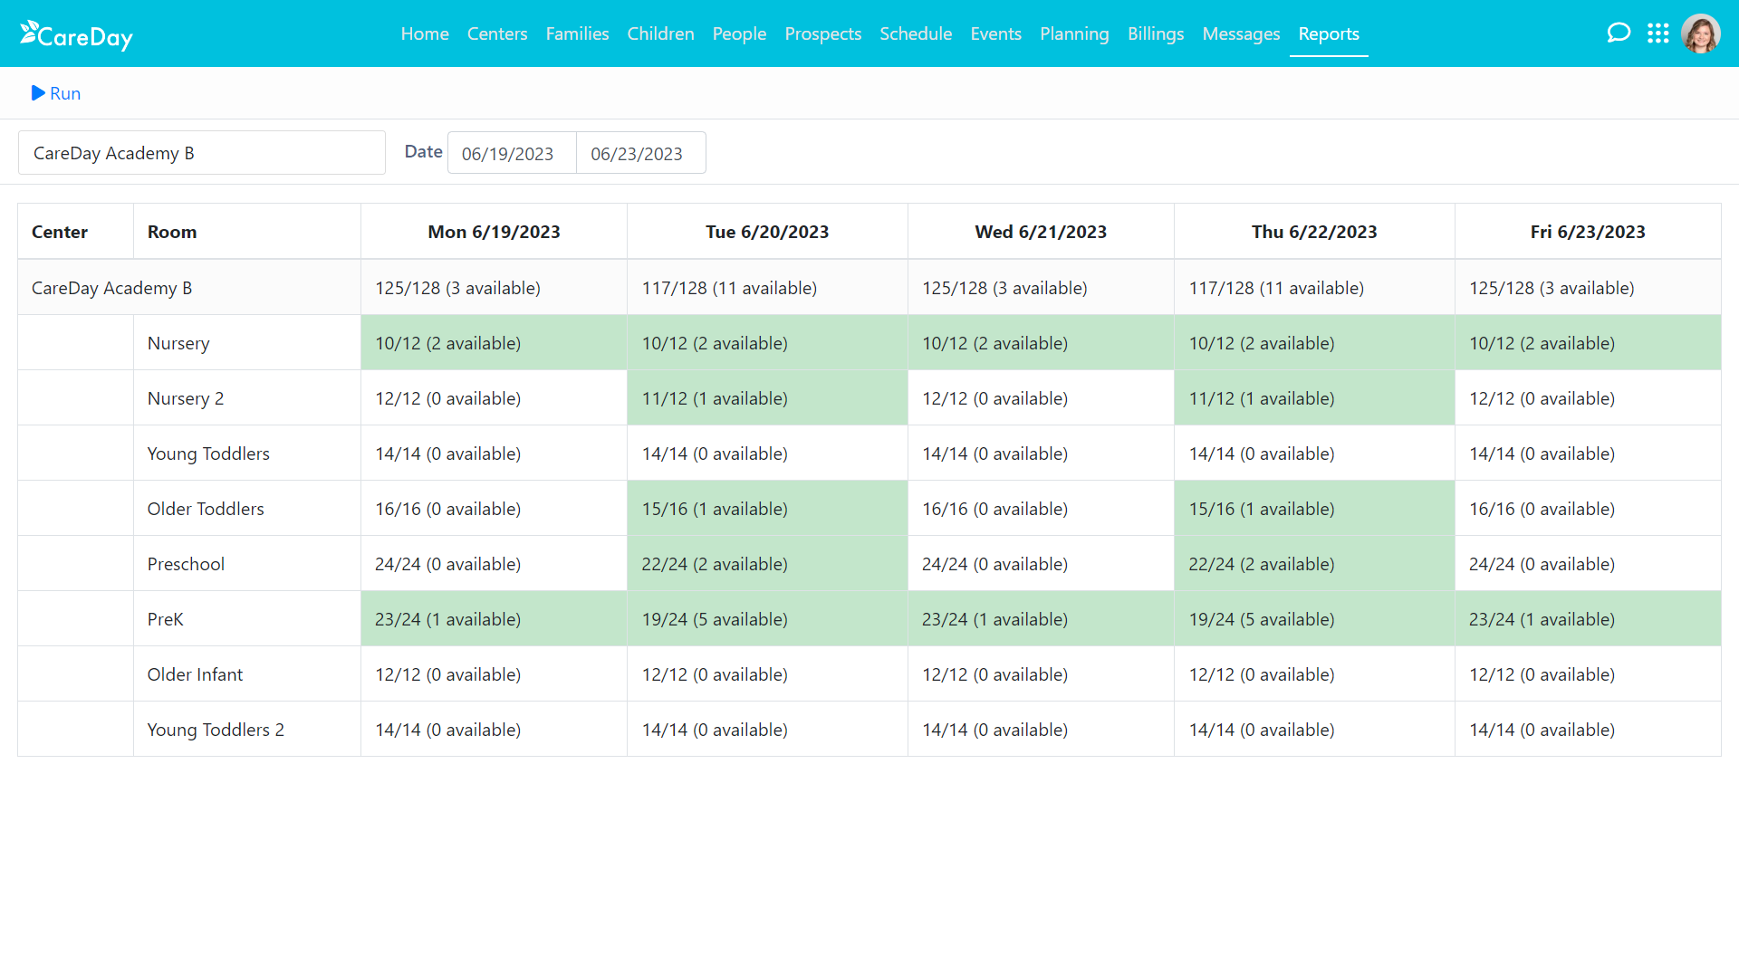
Task: Go to the Home page
Action: (x=425, y=33)
